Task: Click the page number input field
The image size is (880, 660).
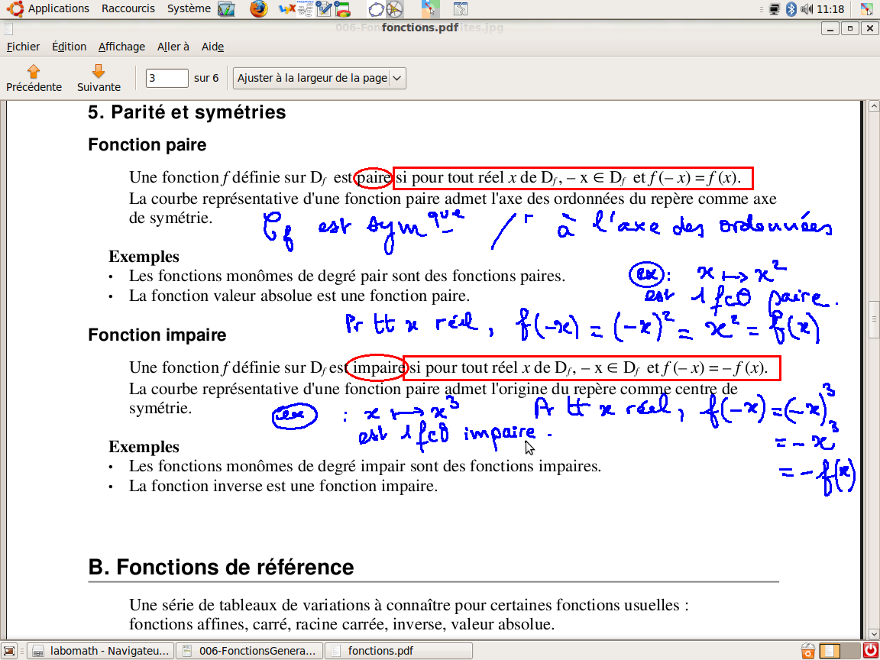Action: 167,78
